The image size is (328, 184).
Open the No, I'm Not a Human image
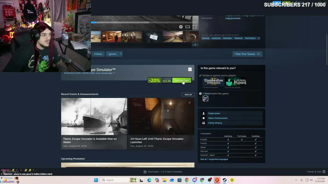236,82
